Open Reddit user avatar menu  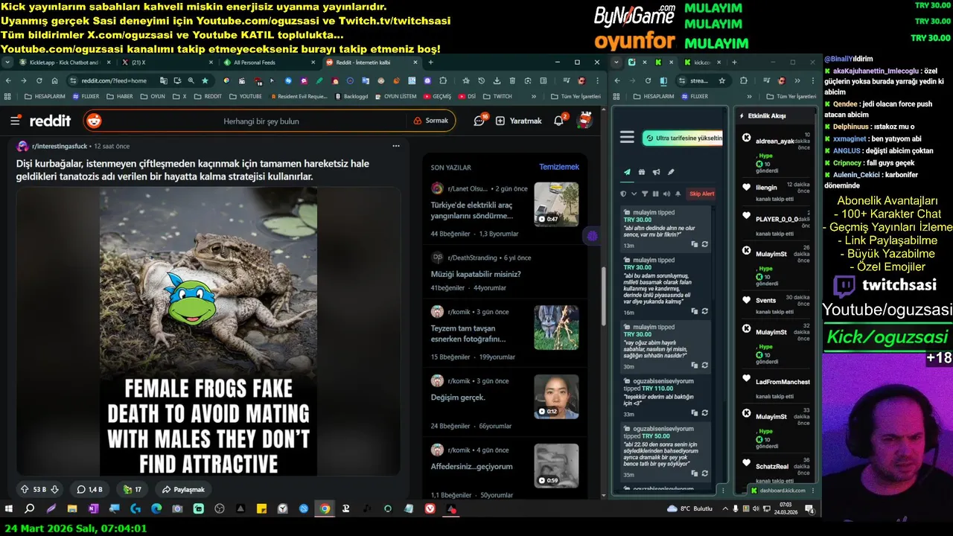click(586, 120)
